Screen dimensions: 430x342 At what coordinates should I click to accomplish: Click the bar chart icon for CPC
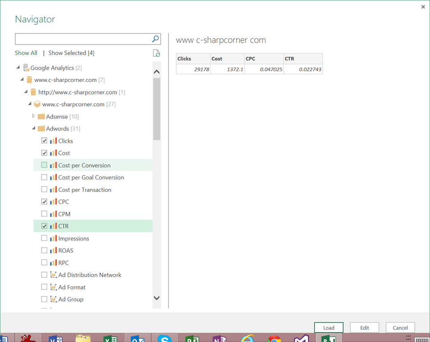[53, 202]
